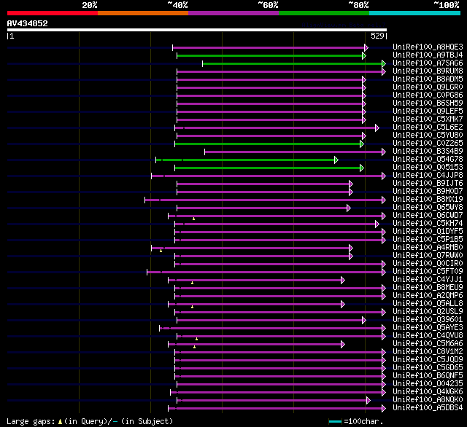Select the UniRef100_C5JQD9 label
The image size is (467, 427).
point(428,360)
